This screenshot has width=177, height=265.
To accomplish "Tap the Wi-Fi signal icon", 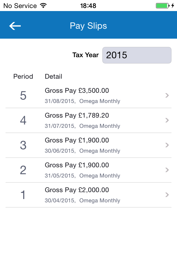I will click(x=43, y=6).
